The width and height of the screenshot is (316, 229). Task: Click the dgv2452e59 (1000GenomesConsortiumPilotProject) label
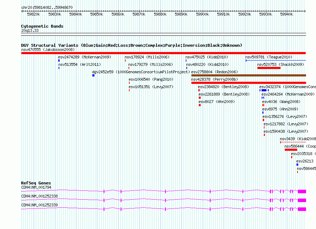tap(141, 72)
